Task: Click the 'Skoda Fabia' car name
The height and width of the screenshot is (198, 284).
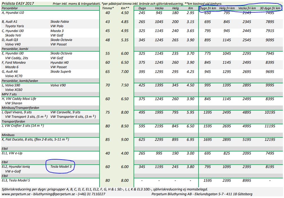Action: click(60, 22)
